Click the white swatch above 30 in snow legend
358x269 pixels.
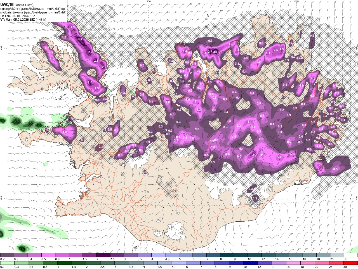pos(351,255)
